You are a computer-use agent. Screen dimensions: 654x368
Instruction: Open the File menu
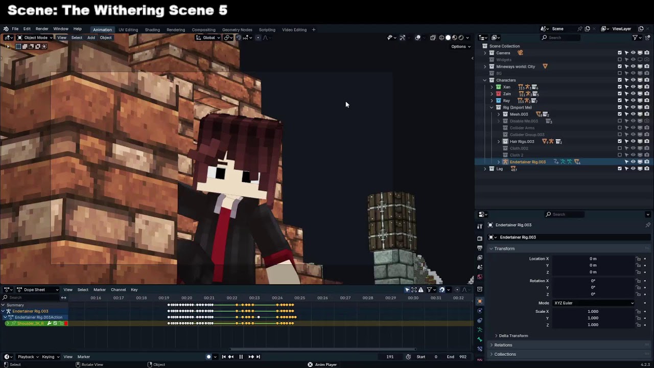point(15,29)
